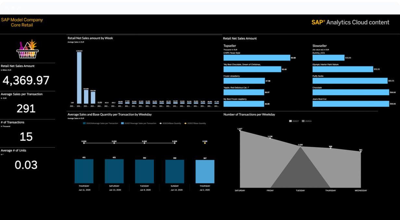Click the Retail Net Sales Amount 4,369.97 KPI

[x=26, y=80]
